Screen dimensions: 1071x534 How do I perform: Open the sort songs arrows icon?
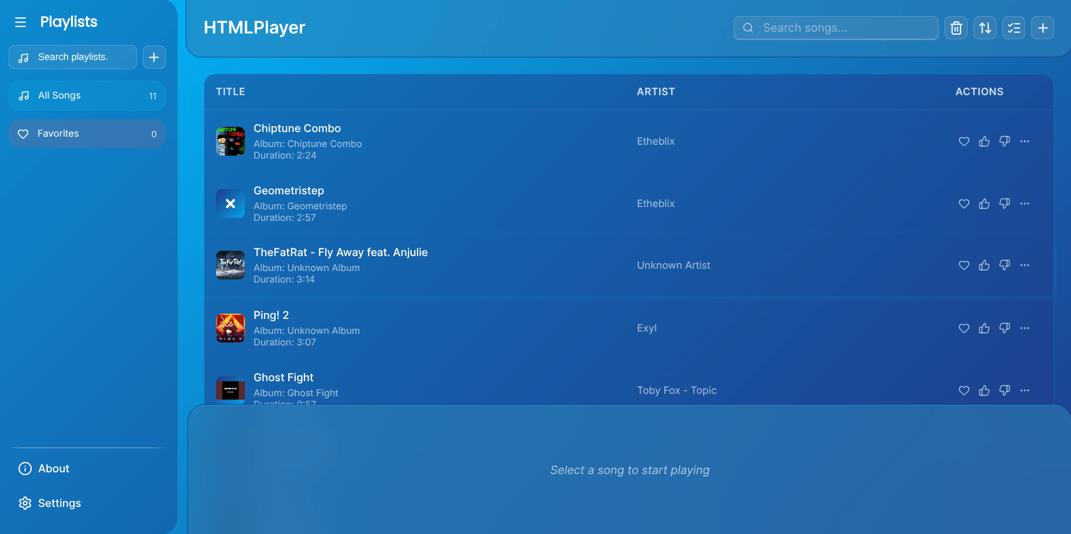coord(985,28)
